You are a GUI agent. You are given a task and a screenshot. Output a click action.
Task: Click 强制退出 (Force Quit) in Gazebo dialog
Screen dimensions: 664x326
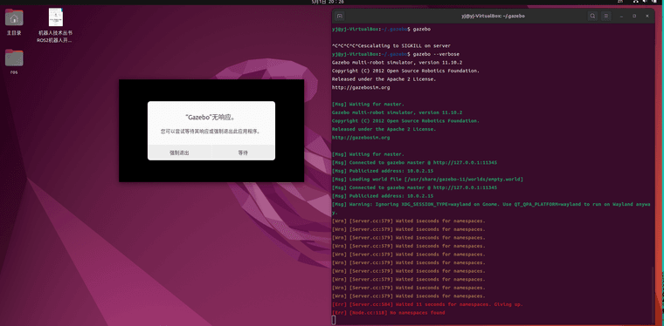point(180,153)
